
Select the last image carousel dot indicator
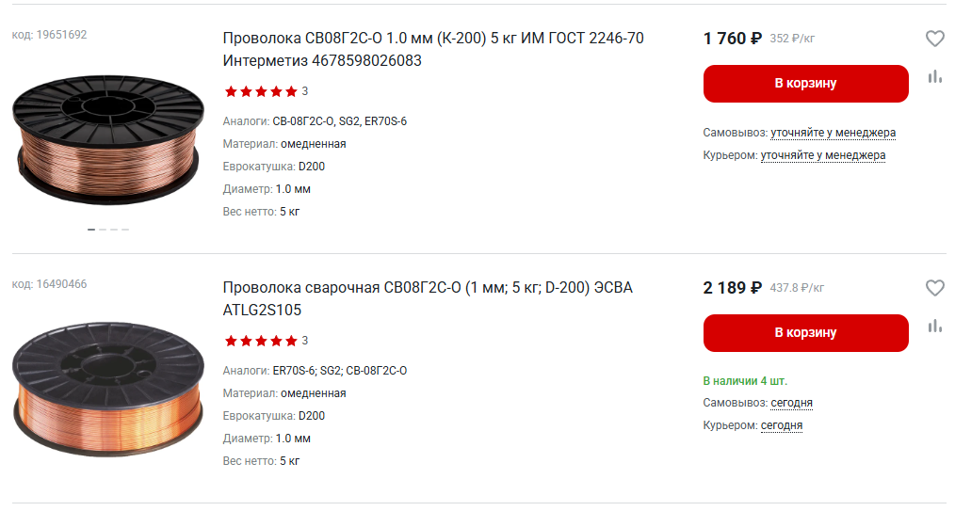click(125, 230)
